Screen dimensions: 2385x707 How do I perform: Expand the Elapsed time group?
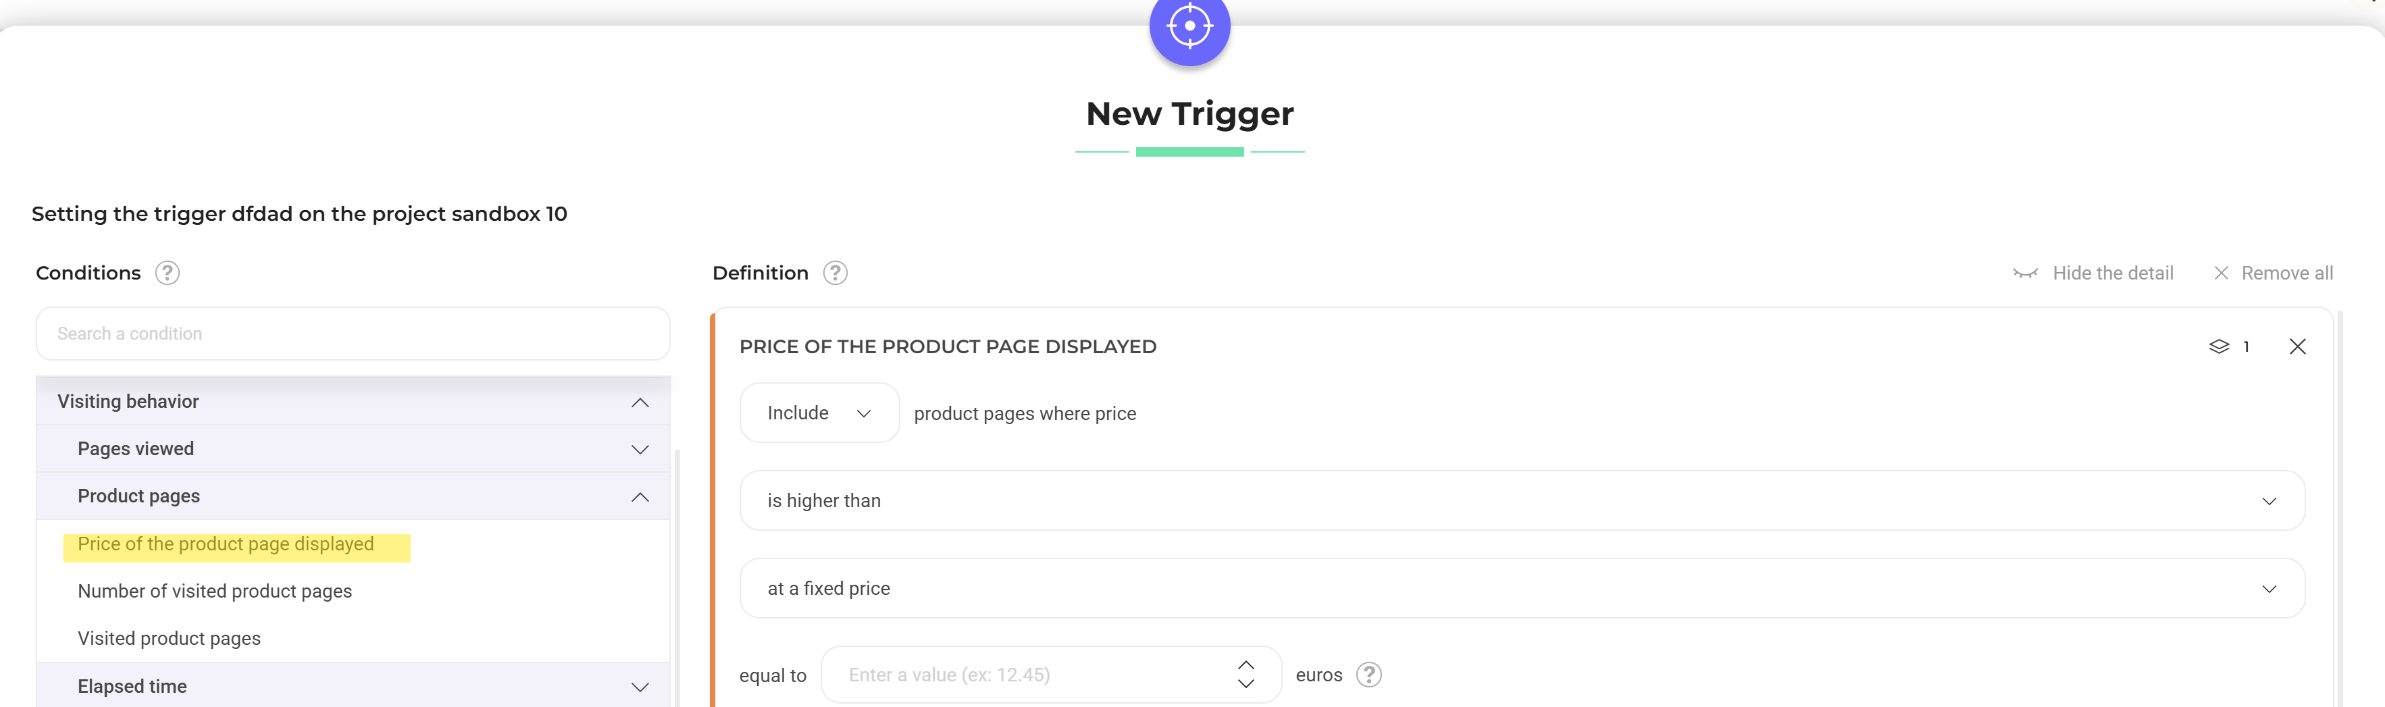point(640,687)
